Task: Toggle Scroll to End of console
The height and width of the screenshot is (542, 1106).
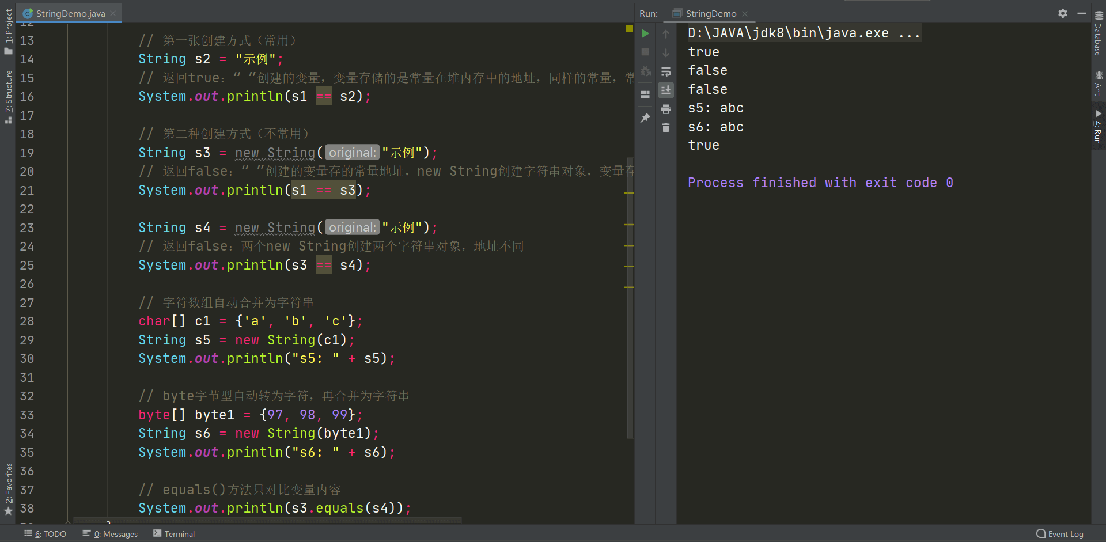Action: coord(666,90)
